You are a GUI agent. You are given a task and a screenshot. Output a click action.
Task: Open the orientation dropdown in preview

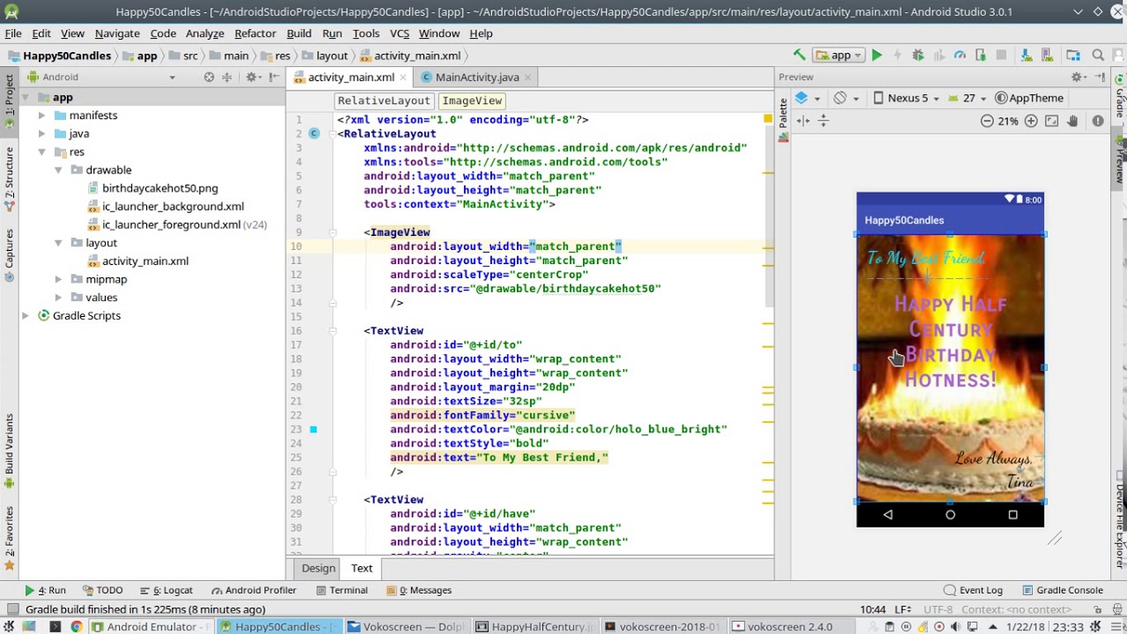pyautogui.click(x=844, y=98)
